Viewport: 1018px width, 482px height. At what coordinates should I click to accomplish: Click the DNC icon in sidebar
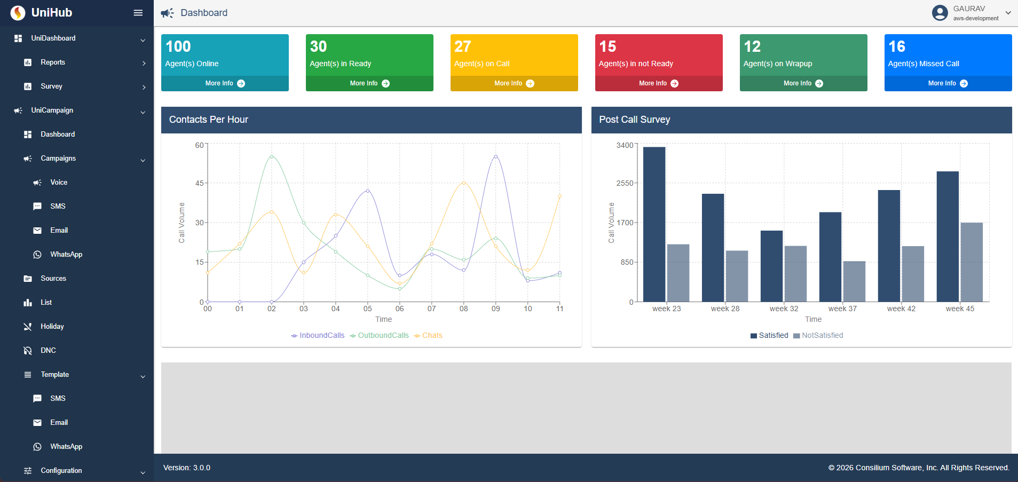(x=28, y=351)
